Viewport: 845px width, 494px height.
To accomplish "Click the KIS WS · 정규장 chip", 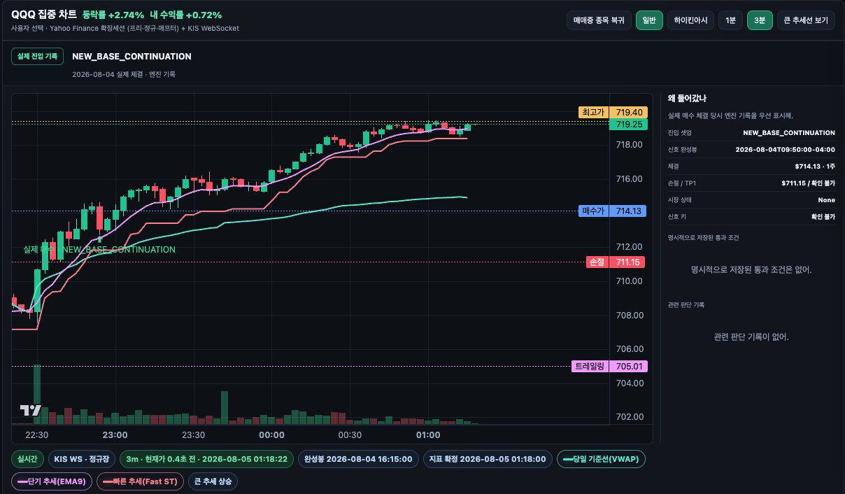I will (81, 459).
